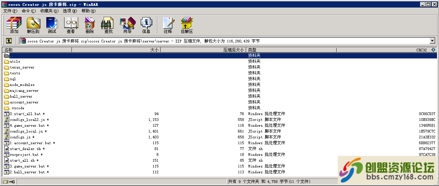This screenshot has width=439, height=186.
Task: Open the Options (选项) menu
Action: point(70,11)
